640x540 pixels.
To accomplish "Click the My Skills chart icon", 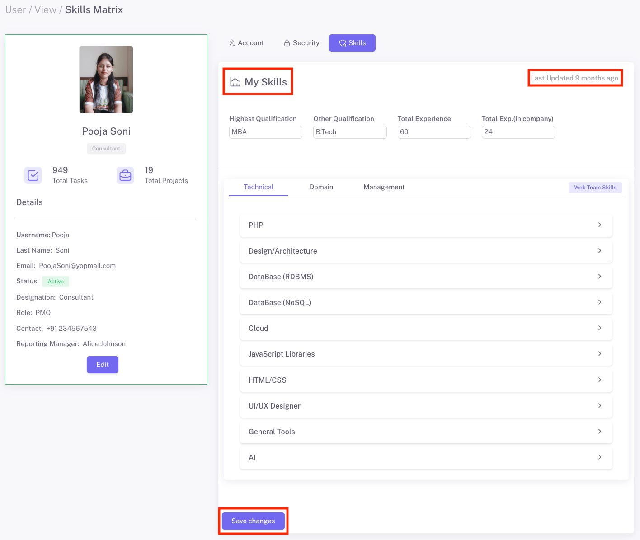I will click(x=235, y=82).
